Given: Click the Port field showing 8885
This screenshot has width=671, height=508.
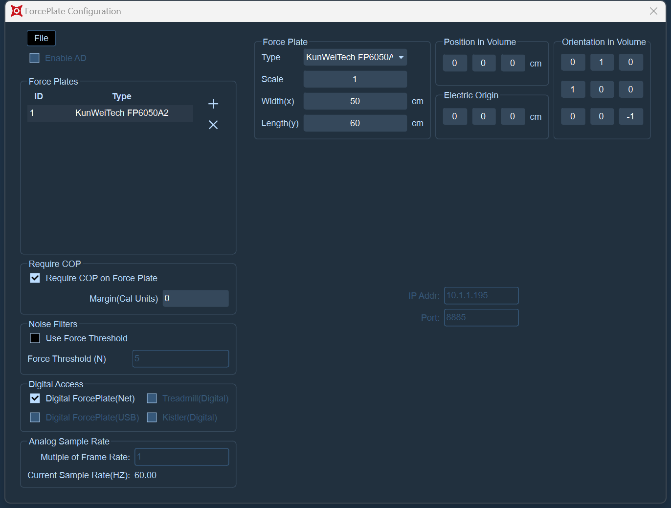Looking at the screenshot, I should (481, 317).
